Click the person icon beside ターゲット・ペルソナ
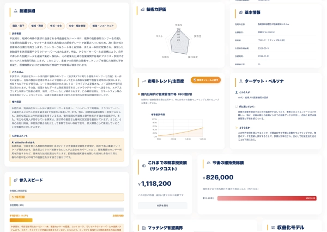 click(241, 81)
